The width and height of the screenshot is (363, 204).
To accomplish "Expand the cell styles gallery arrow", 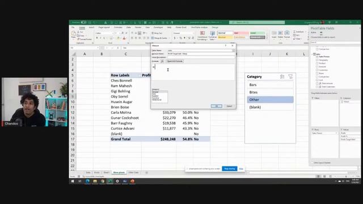I will [267, 38].
